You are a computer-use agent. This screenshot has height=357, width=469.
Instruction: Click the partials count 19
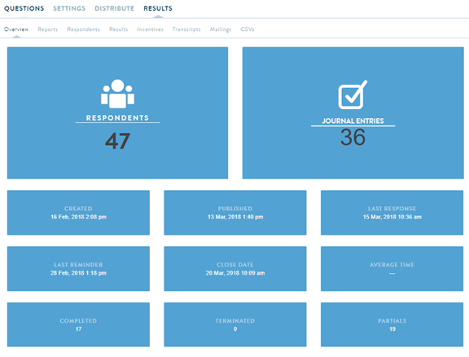(392, 329)
